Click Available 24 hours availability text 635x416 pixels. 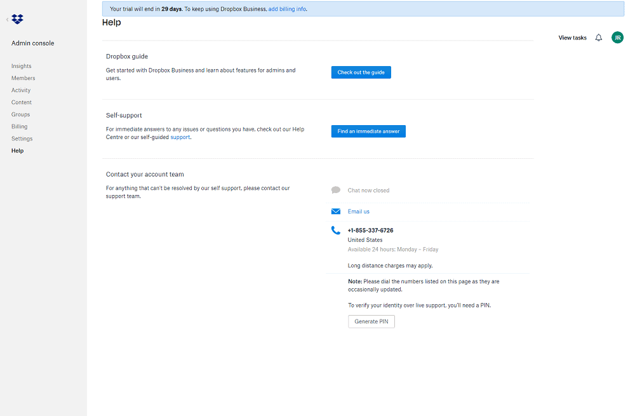[x=393, y=250]
